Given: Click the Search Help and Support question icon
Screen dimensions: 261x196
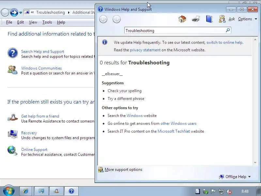Looking at the screenshot, I should [13, 53].
